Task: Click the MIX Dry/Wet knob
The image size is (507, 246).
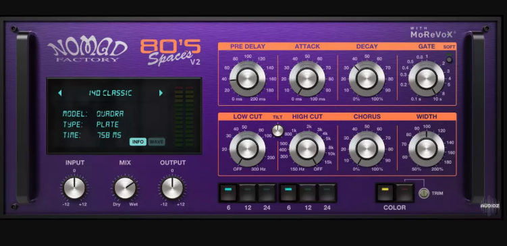Action: pyautogui.click(x=125, y=188)
